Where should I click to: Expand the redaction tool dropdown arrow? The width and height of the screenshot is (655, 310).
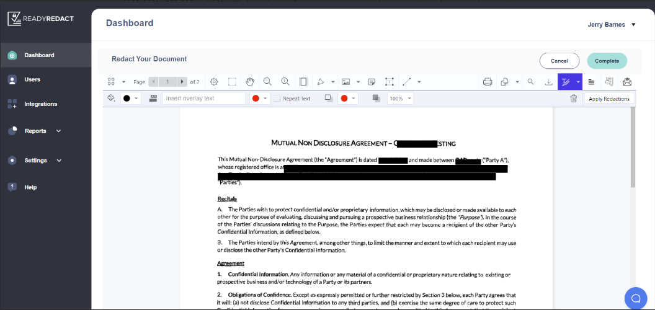[578, 82]
